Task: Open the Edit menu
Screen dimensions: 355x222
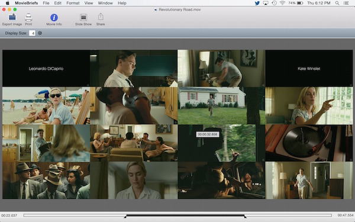Action: (58, 3)
